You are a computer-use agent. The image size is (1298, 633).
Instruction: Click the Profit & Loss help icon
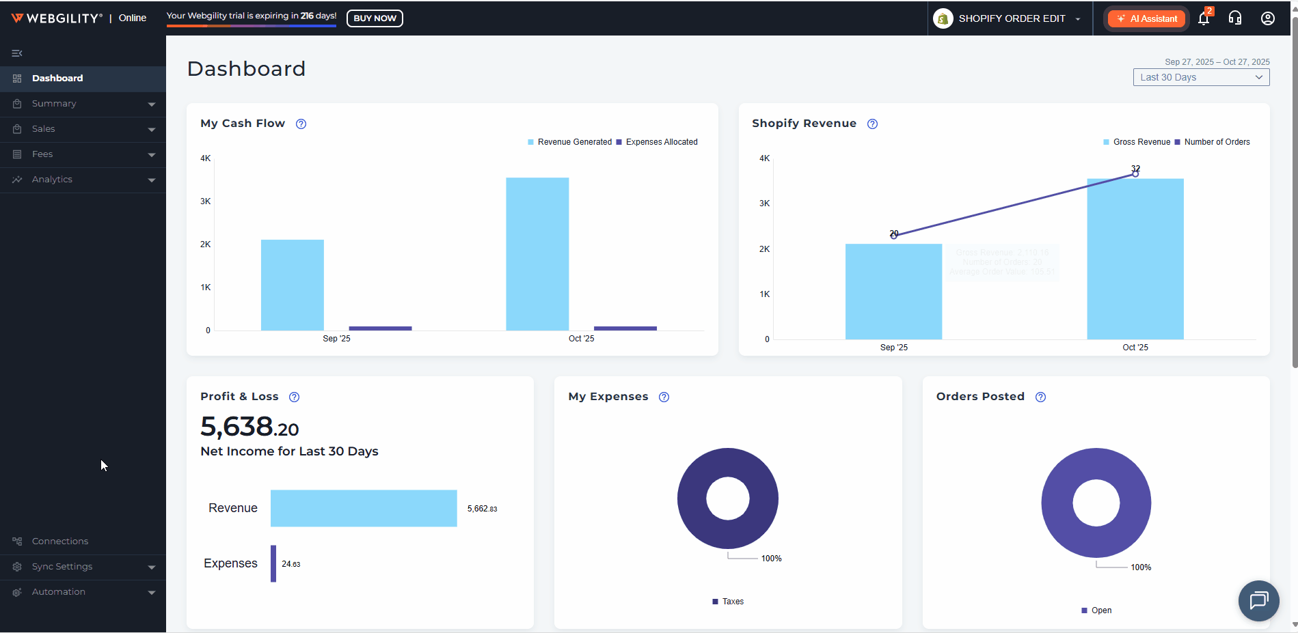tap(294, 397)
